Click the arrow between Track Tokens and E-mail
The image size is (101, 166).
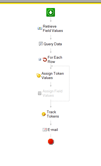tap(51, 123)
